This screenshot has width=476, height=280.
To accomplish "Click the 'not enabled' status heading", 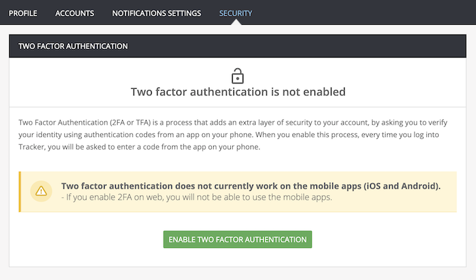I will click(x=238, y=92).
